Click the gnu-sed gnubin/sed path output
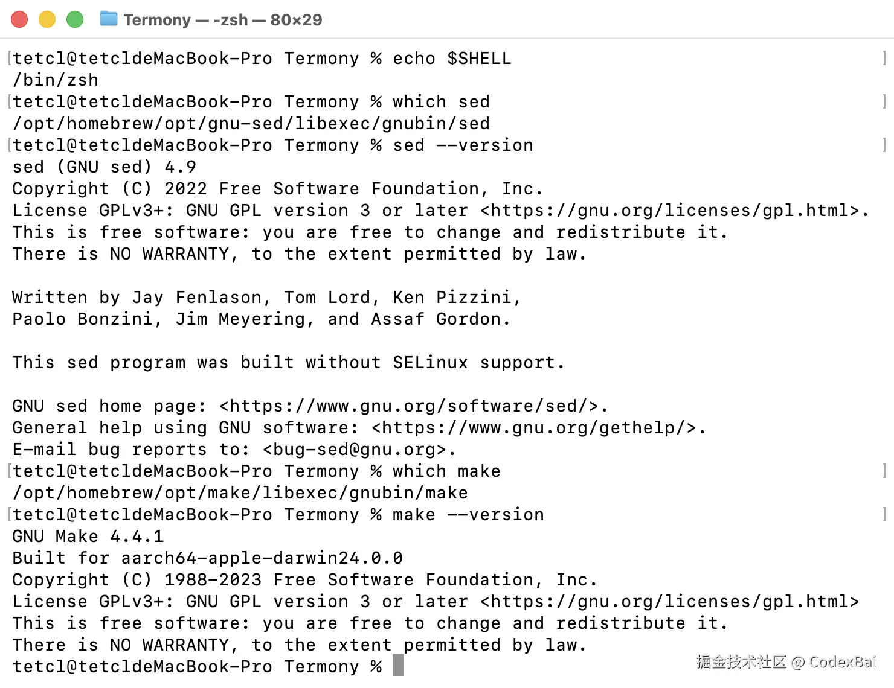The height and width of the screenshot is (688, 894). (251, 124)
